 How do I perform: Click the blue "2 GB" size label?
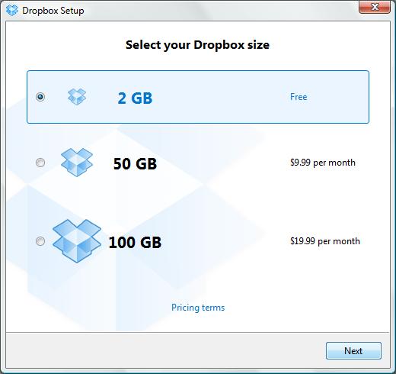pyautogui.click(x=135, y=98)
